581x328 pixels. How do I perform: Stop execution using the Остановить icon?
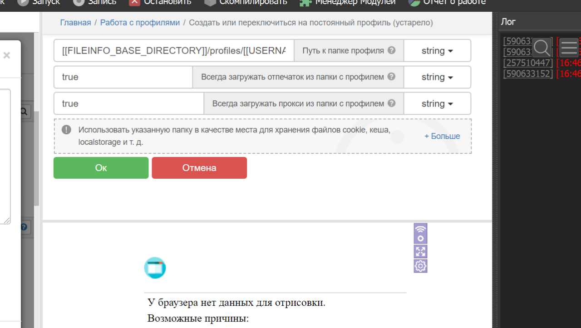coord(134,2)
